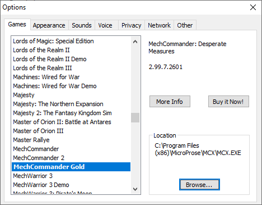The image size is (262, 205).
Task: Click the More Info button
Action: (170, 102)
